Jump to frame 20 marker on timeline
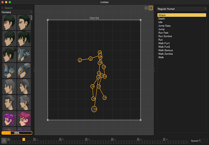Screen dimensions: 209x145 click(60, 139)
